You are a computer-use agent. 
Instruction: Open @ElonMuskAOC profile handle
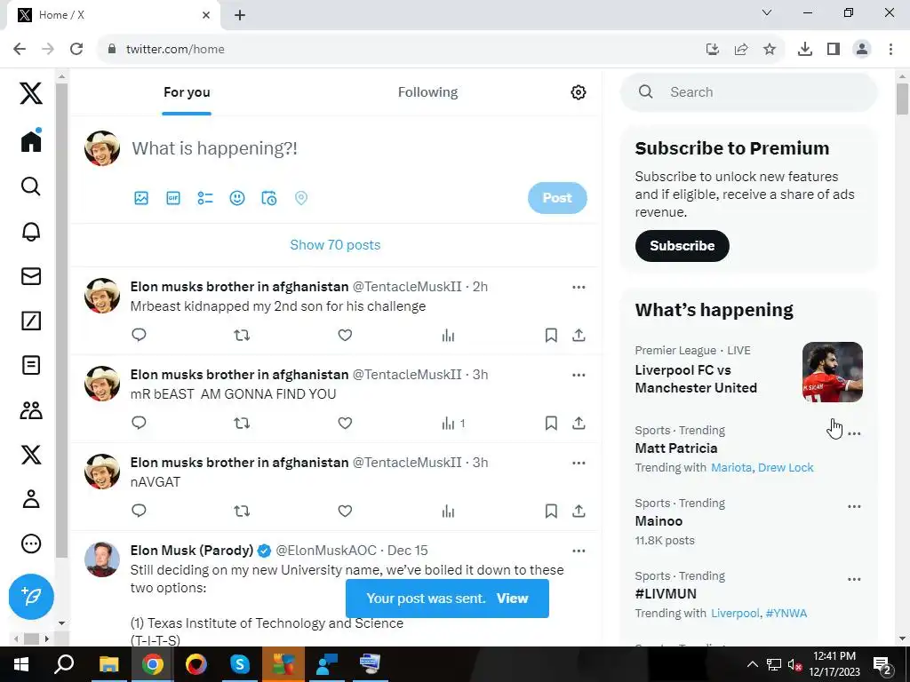tap(326, 551)
